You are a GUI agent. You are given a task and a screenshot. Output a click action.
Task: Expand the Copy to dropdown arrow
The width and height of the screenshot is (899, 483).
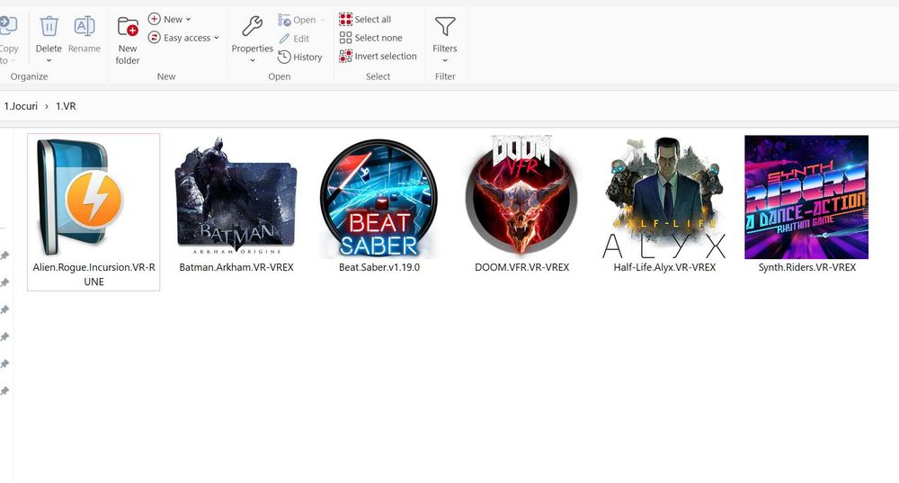pos(13,61)
